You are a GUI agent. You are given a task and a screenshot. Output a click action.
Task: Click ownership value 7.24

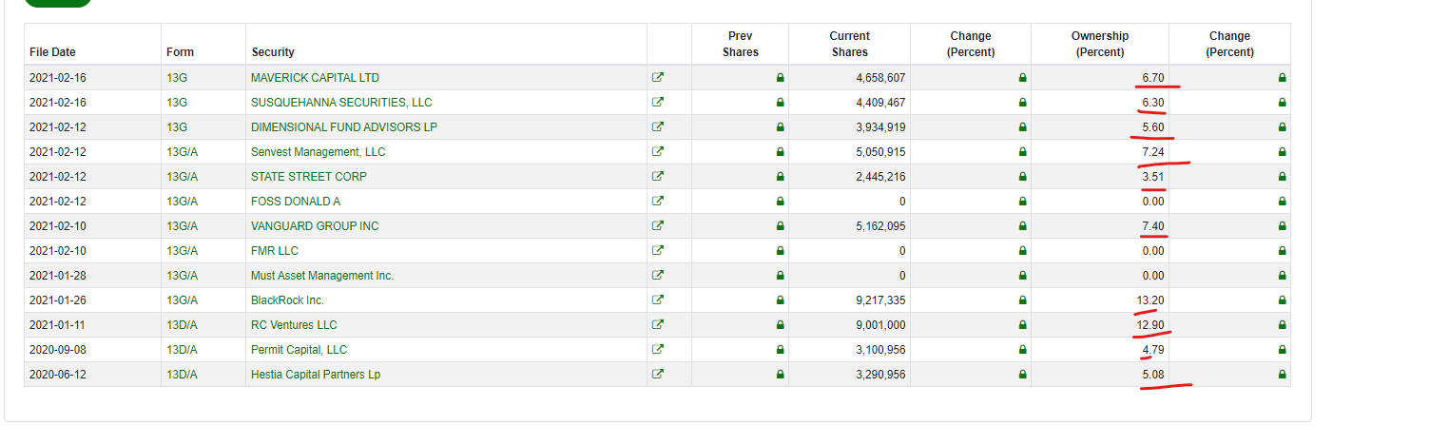click(1153, 152)
